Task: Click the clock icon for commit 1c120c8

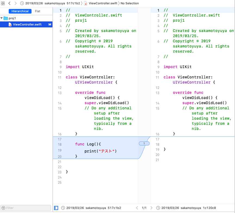Action: tap(158, 208)
